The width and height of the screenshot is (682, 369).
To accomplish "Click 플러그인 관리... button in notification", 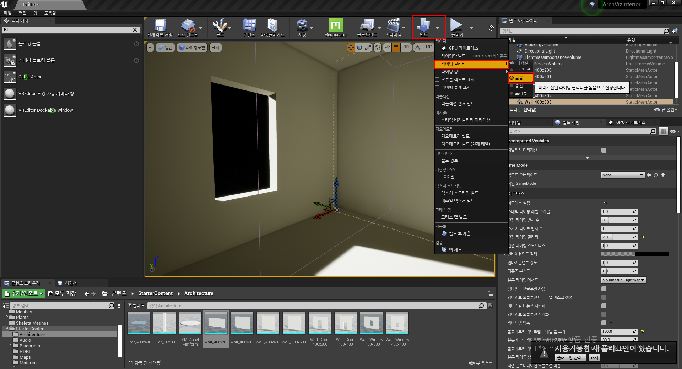I will tap(570, 358).
